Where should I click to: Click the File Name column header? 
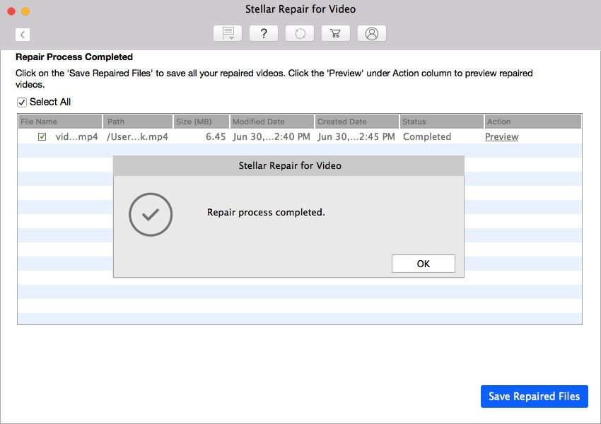click(x=60, y=122)
